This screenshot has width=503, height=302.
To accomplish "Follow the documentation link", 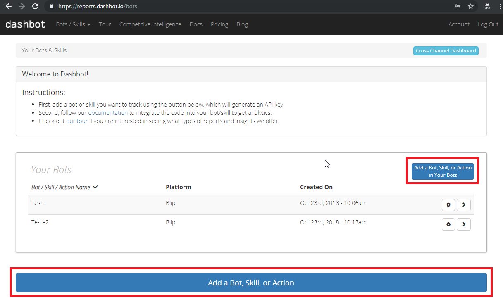I will pyautogui.click(x=108, y=113).
